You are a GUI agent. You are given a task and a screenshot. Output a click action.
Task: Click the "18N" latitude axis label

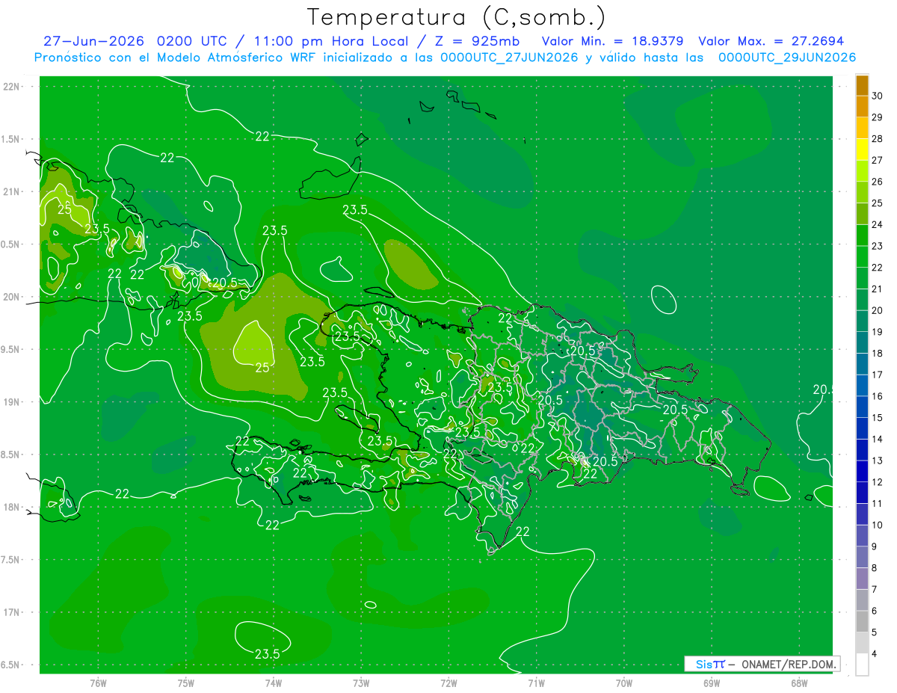point(12,507)
